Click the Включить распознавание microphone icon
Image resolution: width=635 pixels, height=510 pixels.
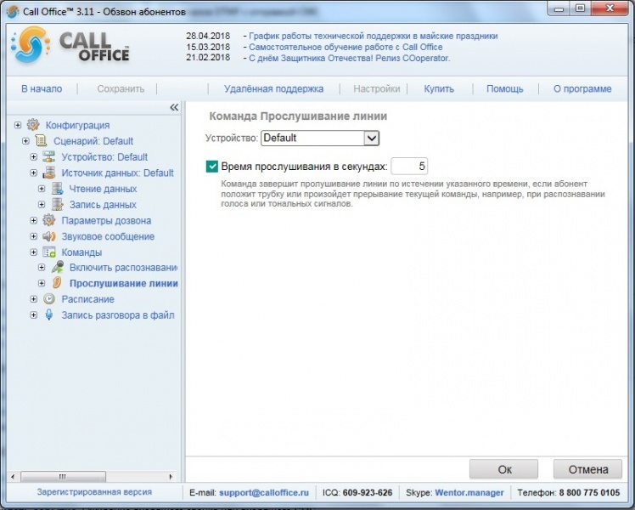(x=58, y=267)
